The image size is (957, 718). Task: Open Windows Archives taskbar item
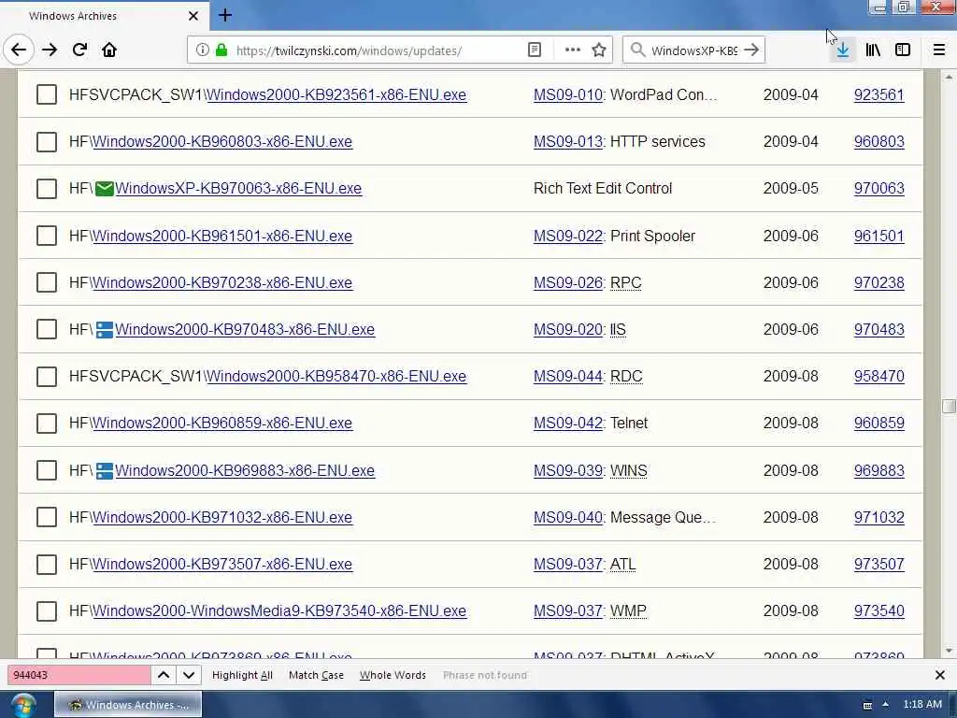(128, 705)
